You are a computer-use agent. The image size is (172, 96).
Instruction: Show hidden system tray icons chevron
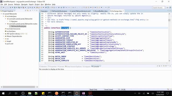135,93
